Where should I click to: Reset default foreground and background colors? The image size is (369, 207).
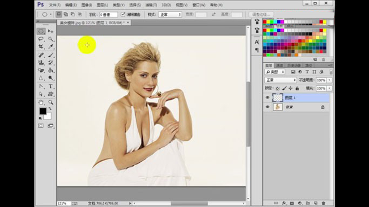(x=40, y=118)
